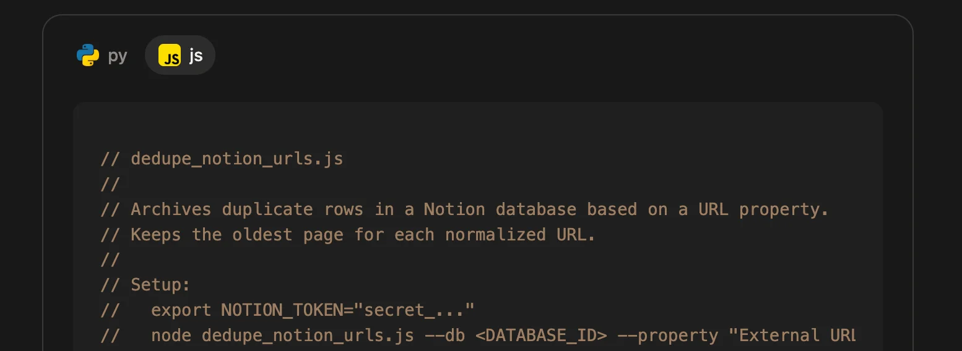
Task: Click the empty comment line below the filename
Action: [110, 184]
